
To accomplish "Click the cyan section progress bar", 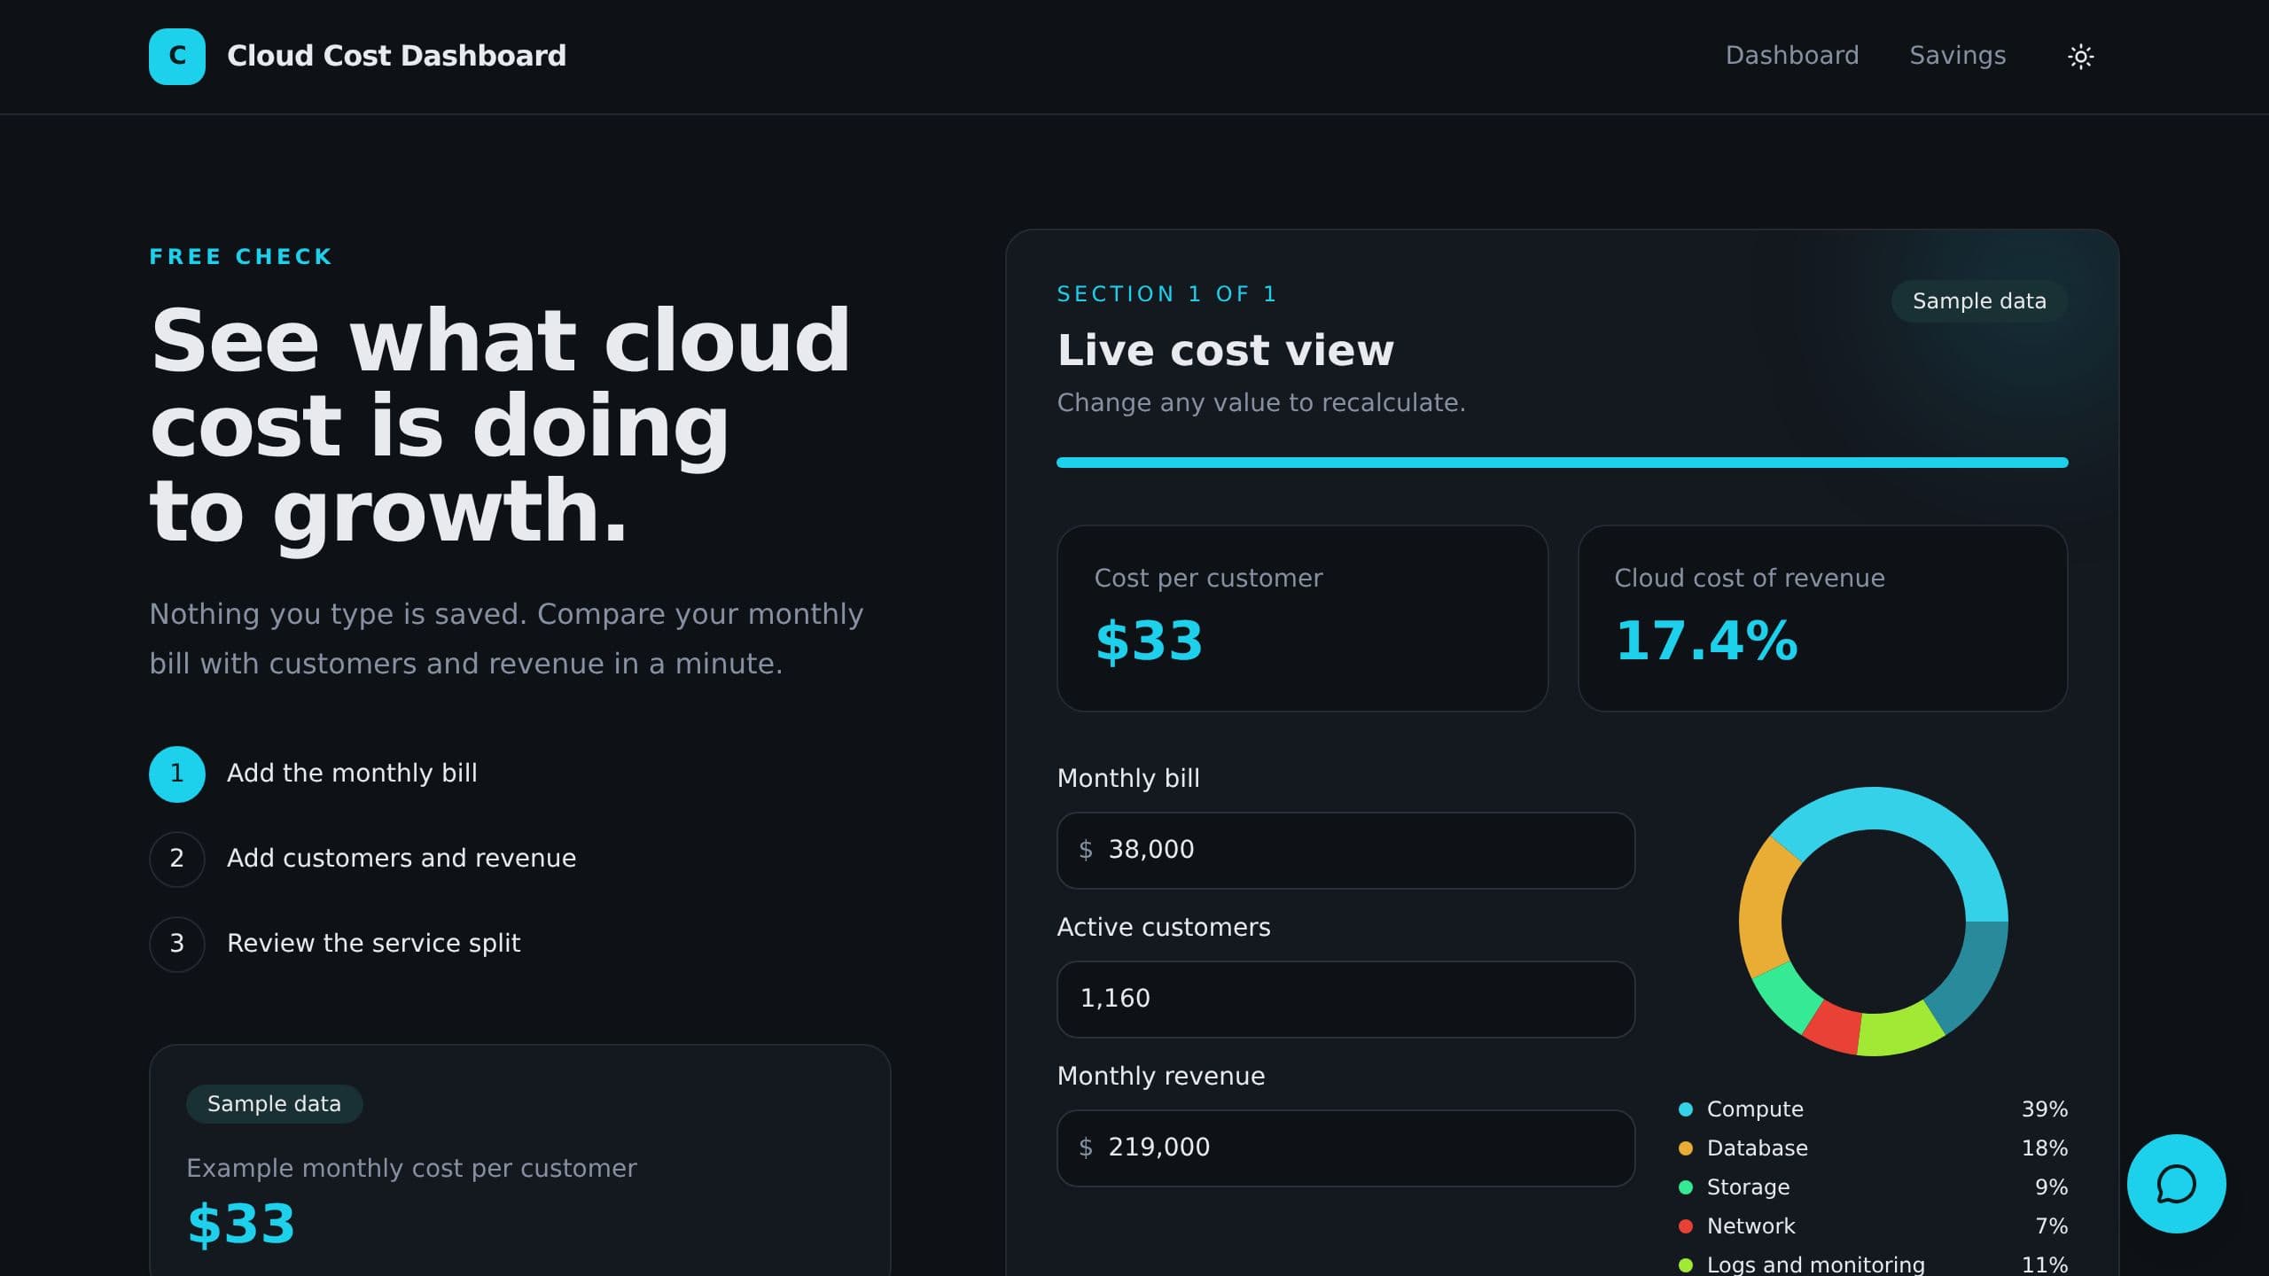I will (1562, 463).
